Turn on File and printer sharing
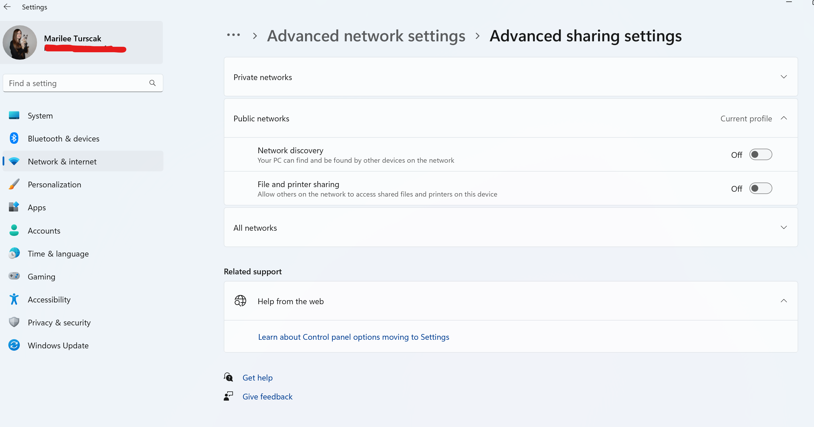 pyautogui.click(x=761, y=189)
